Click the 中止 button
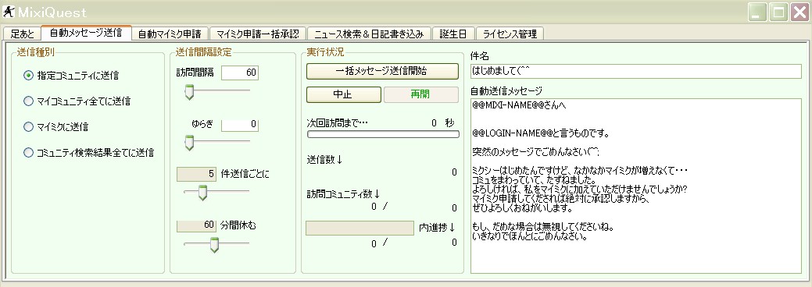Screen dimensions: 812x287 pos(344,94)
